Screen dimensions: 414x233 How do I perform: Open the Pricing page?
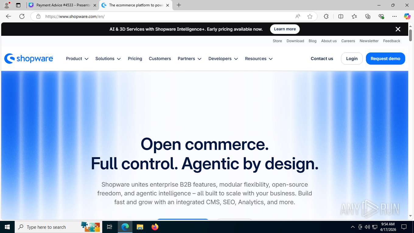135,59
